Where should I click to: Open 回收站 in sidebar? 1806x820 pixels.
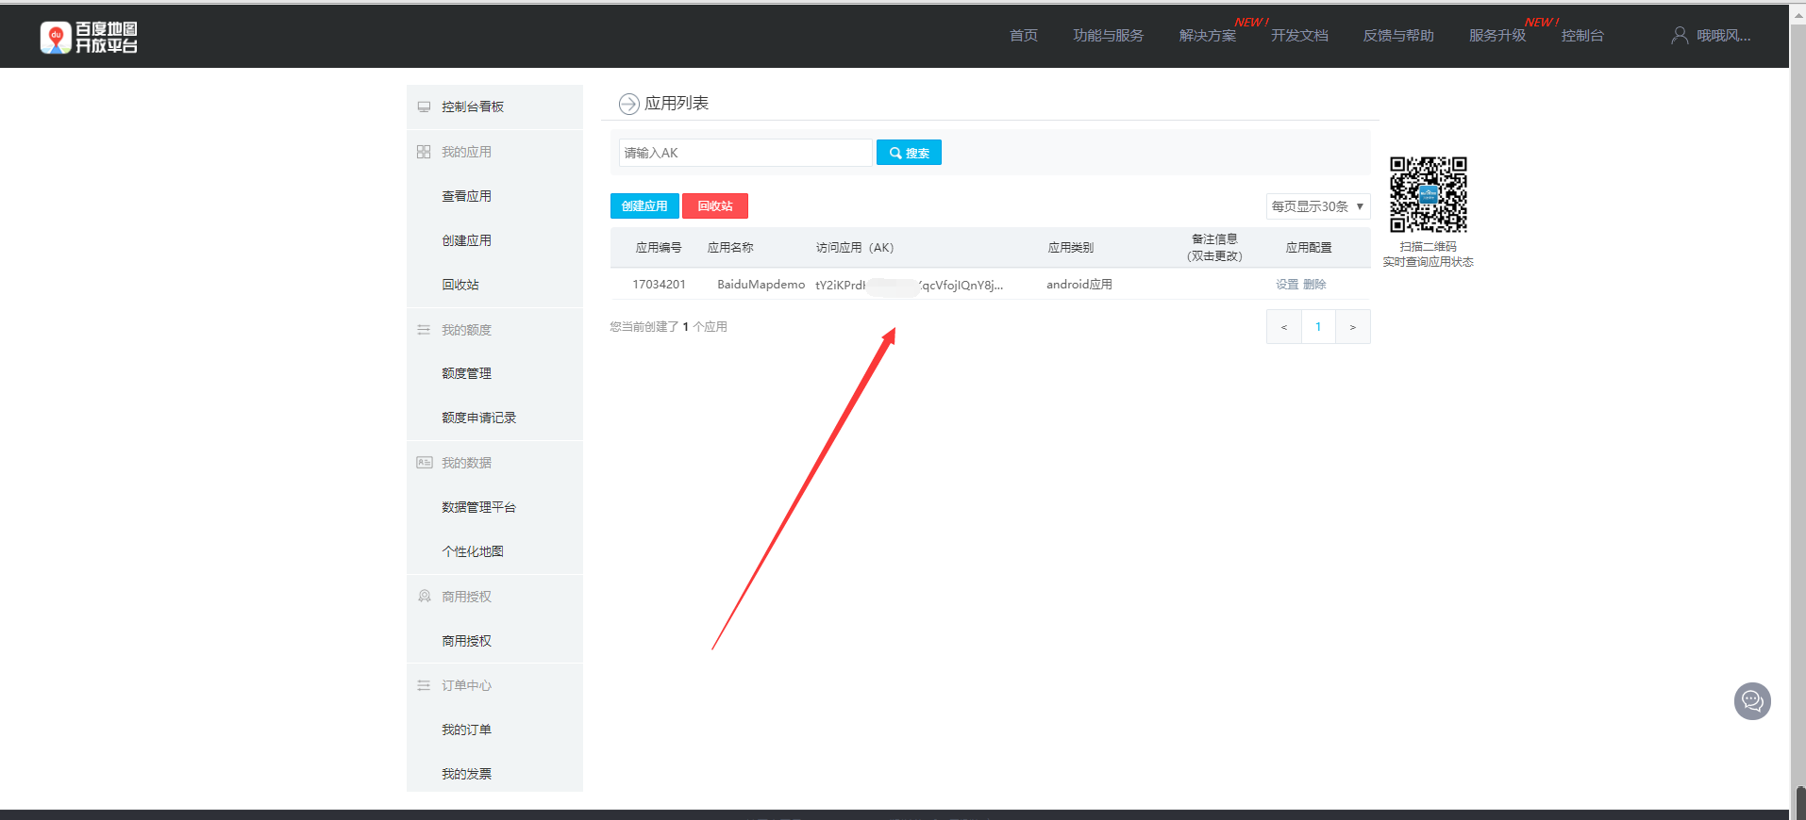460,285
